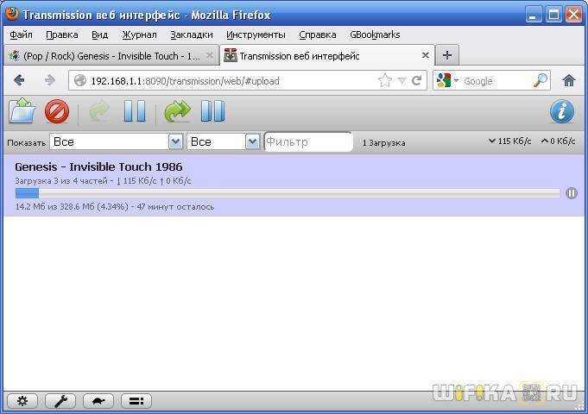Open the Инструменты menu
This screenshot has width=588, height=414.
(256, 34)
